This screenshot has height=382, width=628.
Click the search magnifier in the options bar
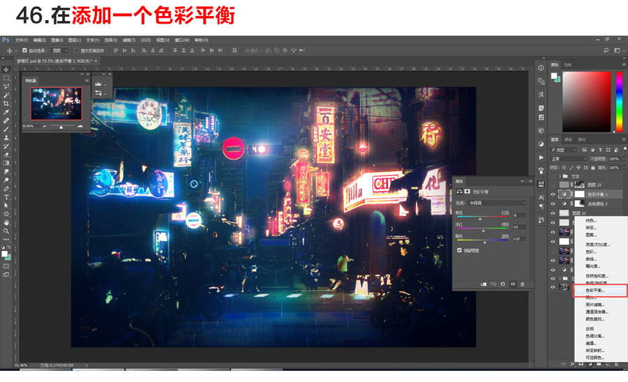click(606, 50)
